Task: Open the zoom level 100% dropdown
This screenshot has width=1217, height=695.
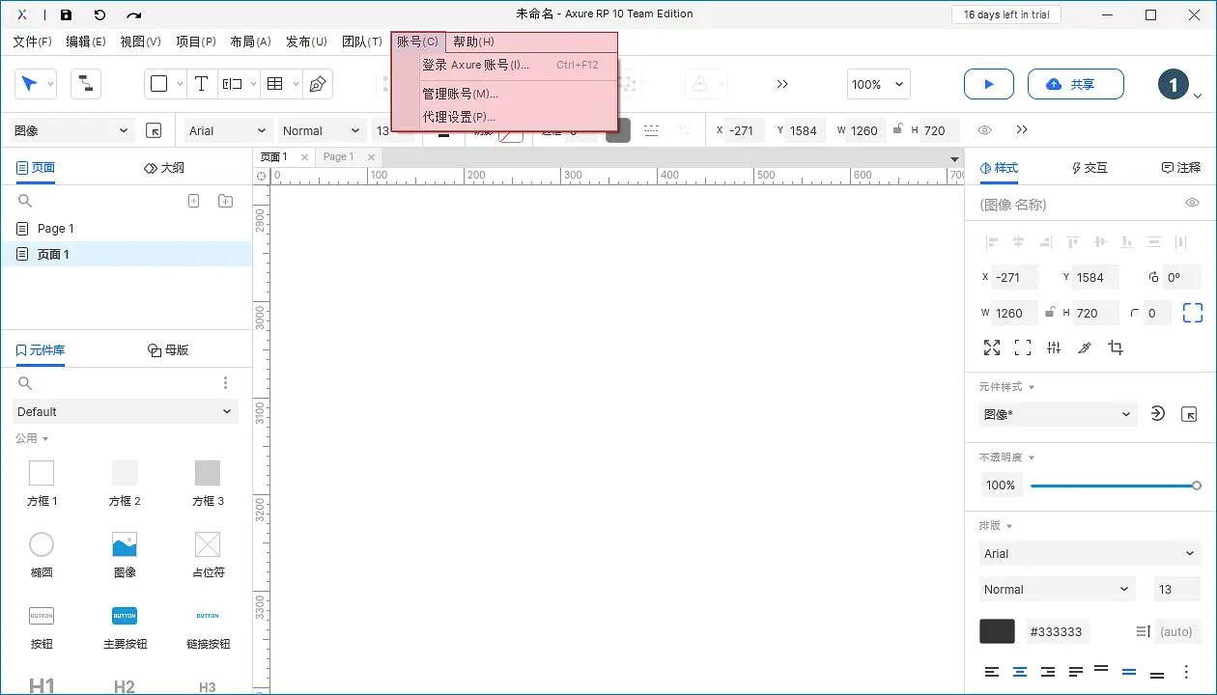Action: click(x=878, y=84)
